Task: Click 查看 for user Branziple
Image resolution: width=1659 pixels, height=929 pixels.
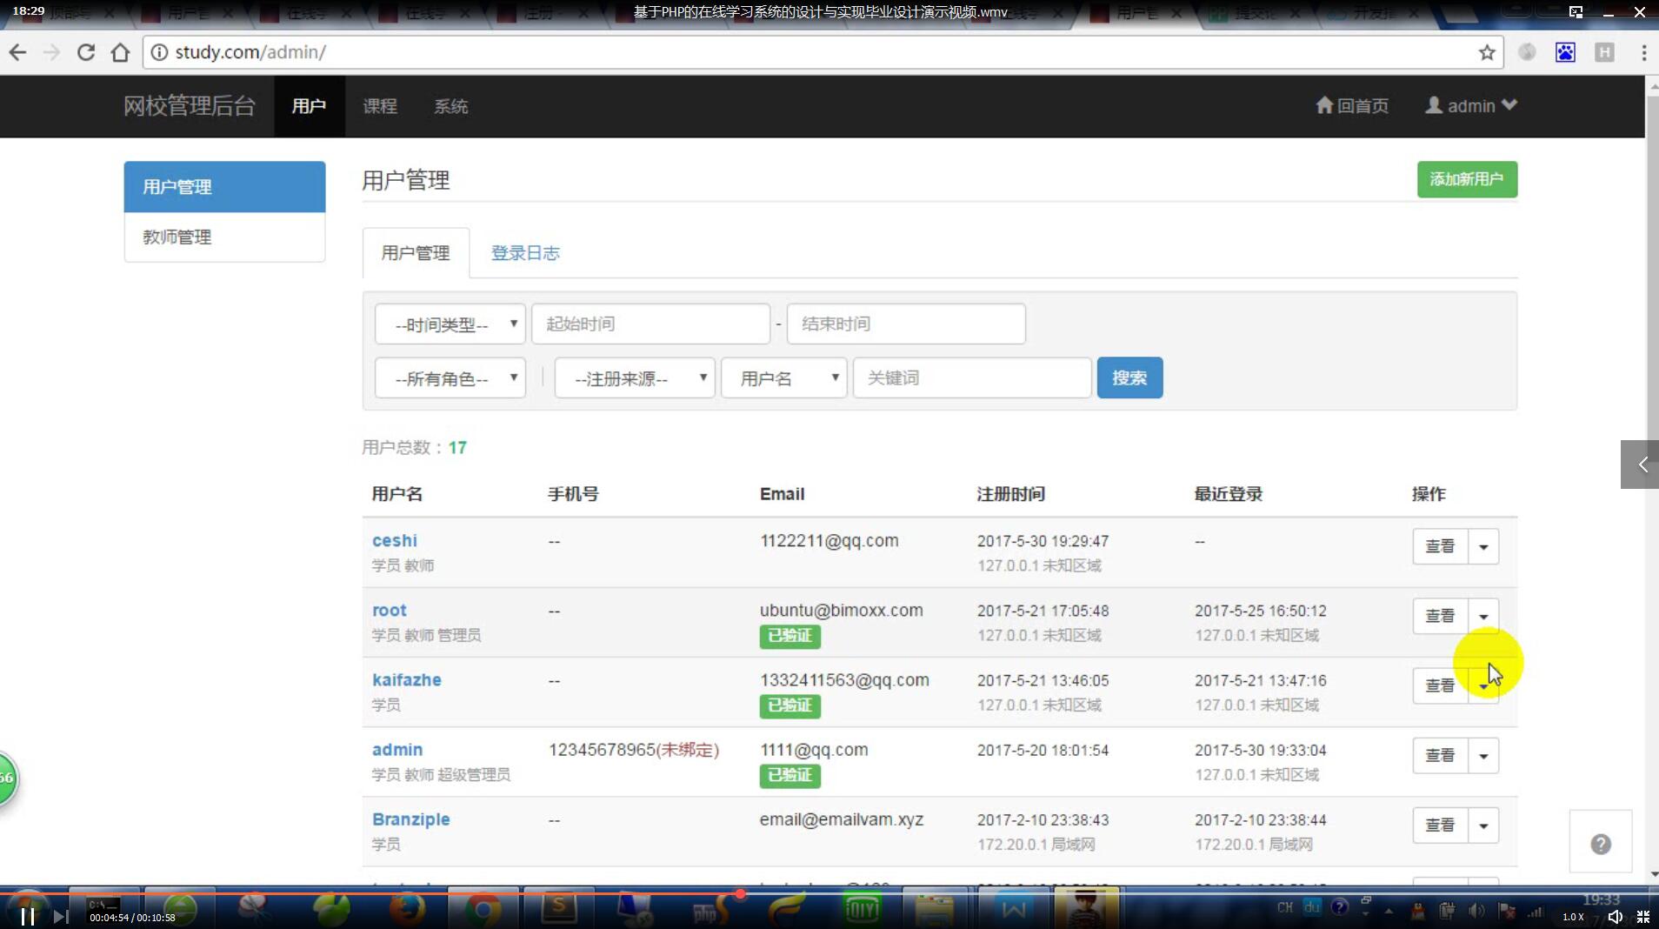Action: 1440,825
